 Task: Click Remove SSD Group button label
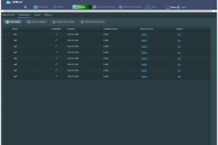[94, 22]
